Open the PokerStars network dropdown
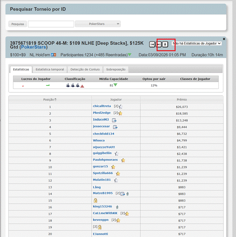The height and width of the screenshot is (237, 236). (x=98, y=24)
